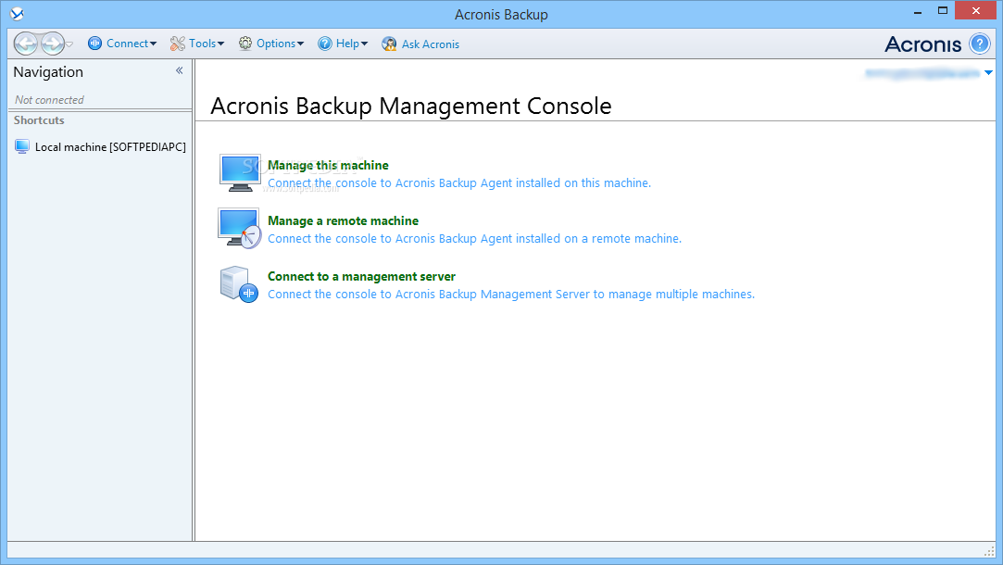Click the Not connected status text
1003x565 pixels.
[x=49, y=100]
